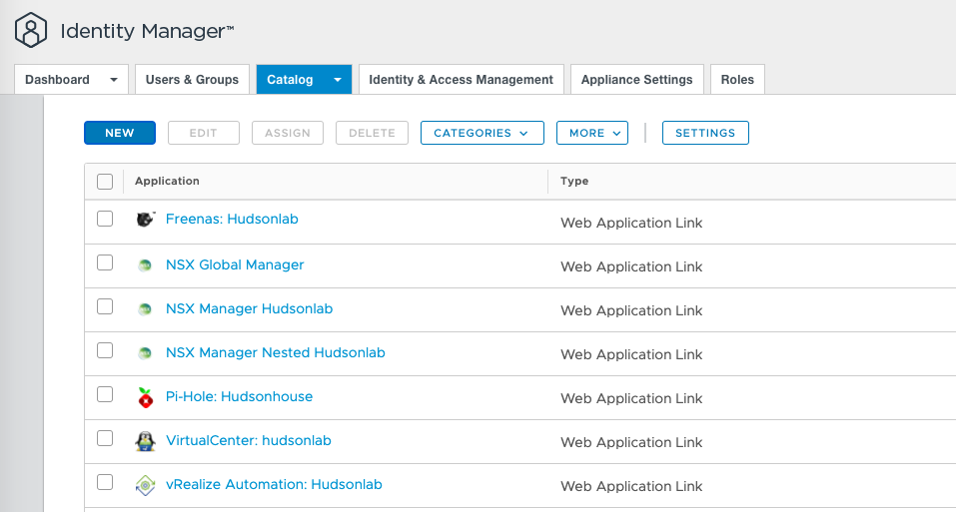The height and width of the screenshot is (512, 956).
Task: Click the Pi-Hole raspberry icon
Action: point(145,397)
